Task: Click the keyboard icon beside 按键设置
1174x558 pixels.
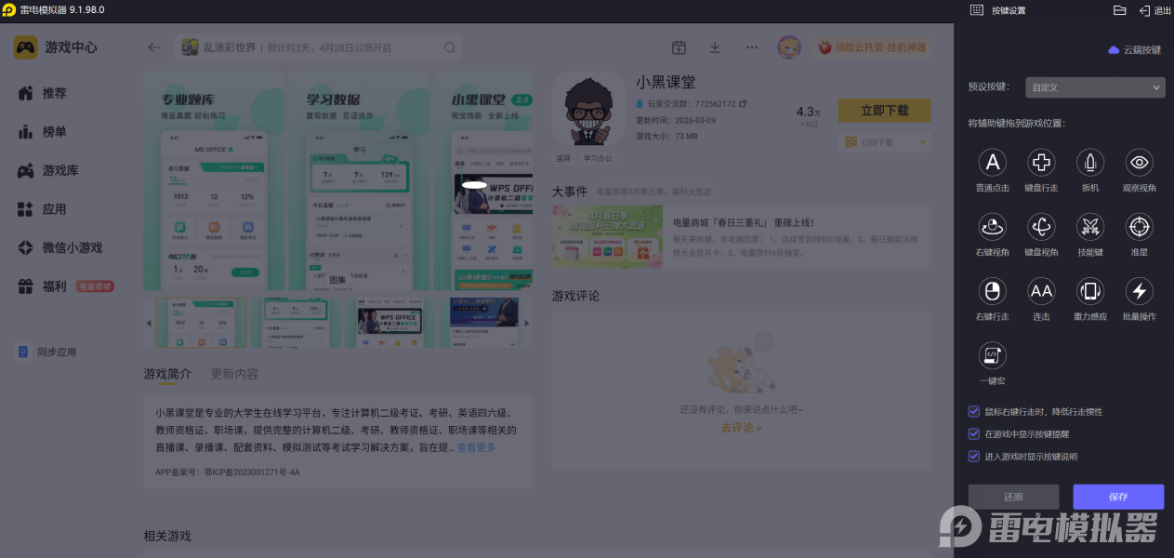Action: [x=977, y=10]
